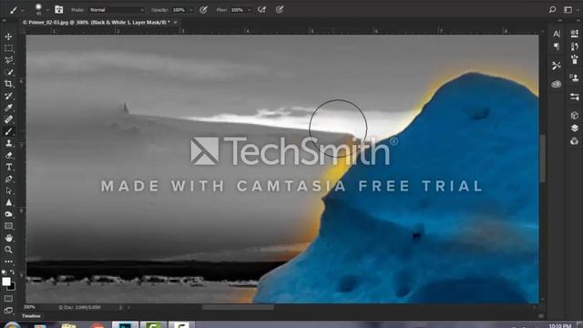Click the horizontal scrollbar thumb
This screenshot has height=328, width=583.
pyautogui.click(x=238, y=307)
